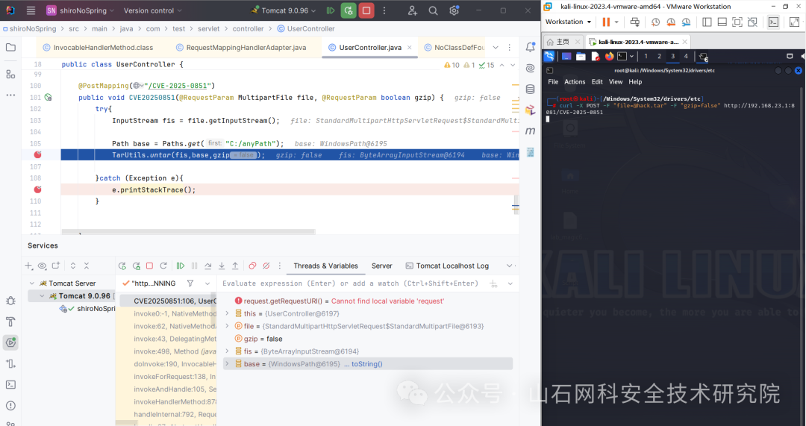The image size is (806, 426).
Task: Open the Tomcat 9.0.96 run configuration dropdown
Action: coord(284,10)
